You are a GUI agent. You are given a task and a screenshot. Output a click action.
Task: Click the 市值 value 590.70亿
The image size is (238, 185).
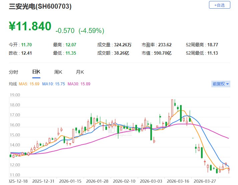click(x=163, y=53)
